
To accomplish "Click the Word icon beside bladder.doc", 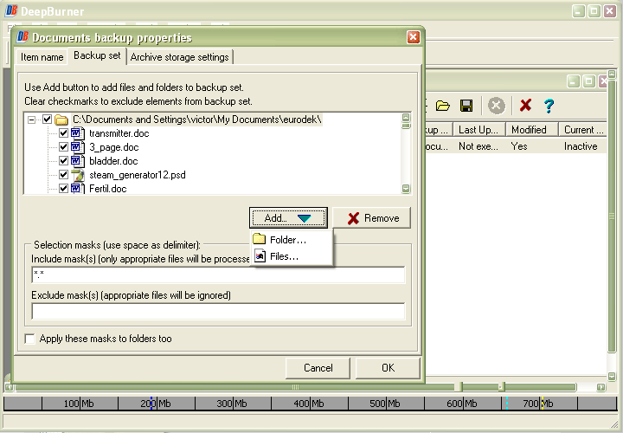I will pyautogui.click(x=78, y=160).
